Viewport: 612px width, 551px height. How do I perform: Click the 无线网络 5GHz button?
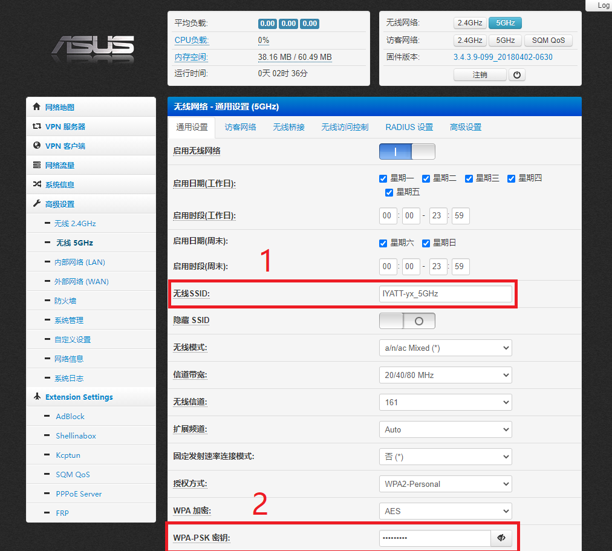point(505,23)
